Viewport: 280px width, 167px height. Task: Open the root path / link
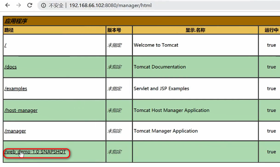click(x=5, y=45)
